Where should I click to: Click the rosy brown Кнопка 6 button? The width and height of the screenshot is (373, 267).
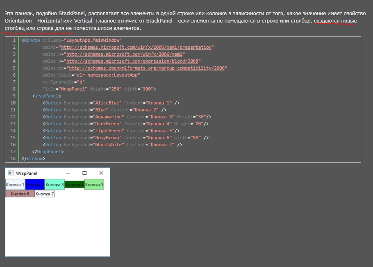[x=20, y=194]
